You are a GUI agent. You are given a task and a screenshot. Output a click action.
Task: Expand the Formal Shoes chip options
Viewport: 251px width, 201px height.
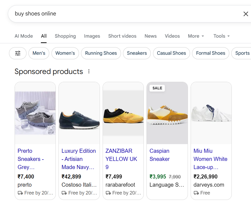tap(210, 53)
